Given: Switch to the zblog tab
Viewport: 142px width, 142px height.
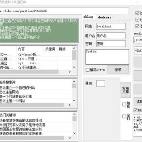Looking at the screenshot, I should pyautogui.click(x=88, y=17).
